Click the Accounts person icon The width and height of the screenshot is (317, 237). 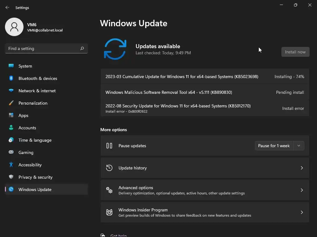[11, 127]
